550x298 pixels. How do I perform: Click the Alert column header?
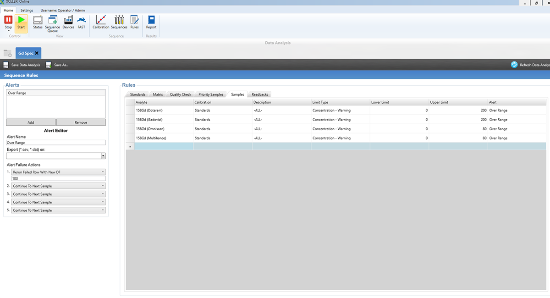tap(517, 102)
